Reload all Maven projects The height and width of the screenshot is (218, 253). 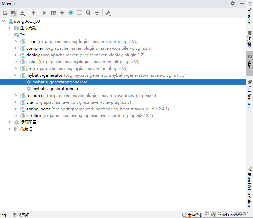click(5, 13)
